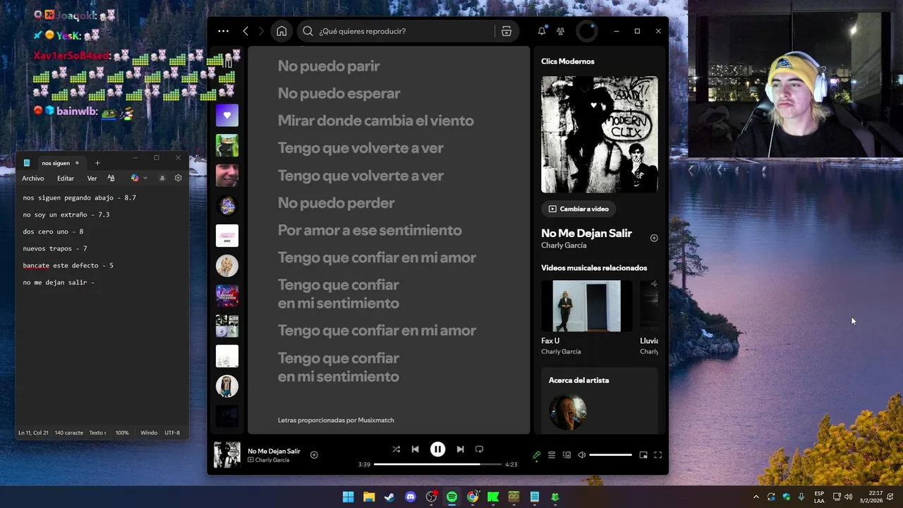Adjust the Spotify volume slider
Image resolution: width=903 pixels, height=508 pixels.
pos(610,455)
